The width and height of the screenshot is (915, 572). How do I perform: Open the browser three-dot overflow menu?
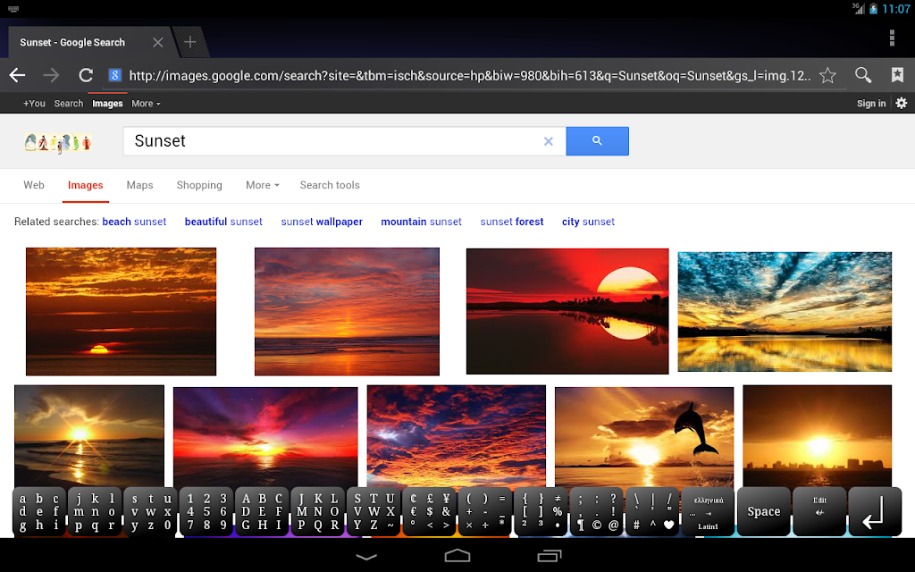(x=892, y=38)
